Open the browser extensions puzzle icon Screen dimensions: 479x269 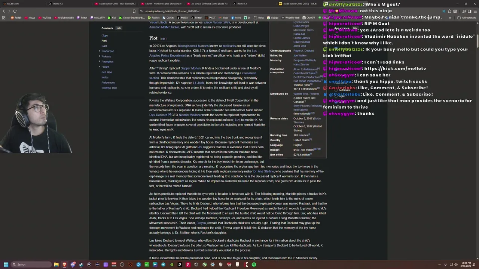click(449, 11)
